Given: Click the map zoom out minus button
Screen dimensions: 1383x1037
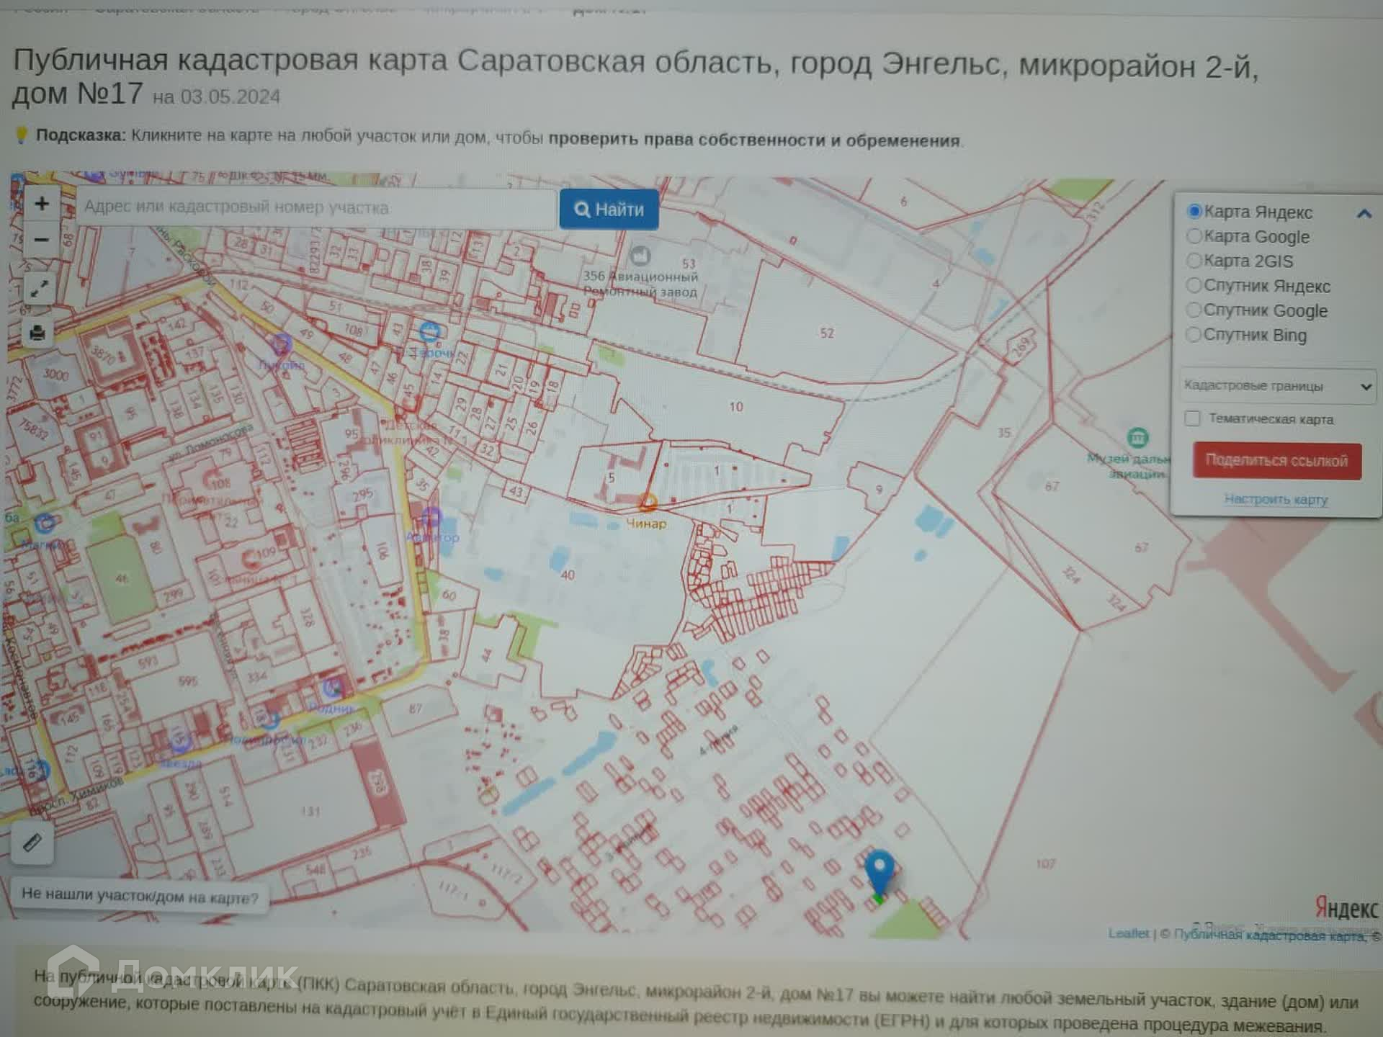Looking at the screenshot, I should 41,239.
